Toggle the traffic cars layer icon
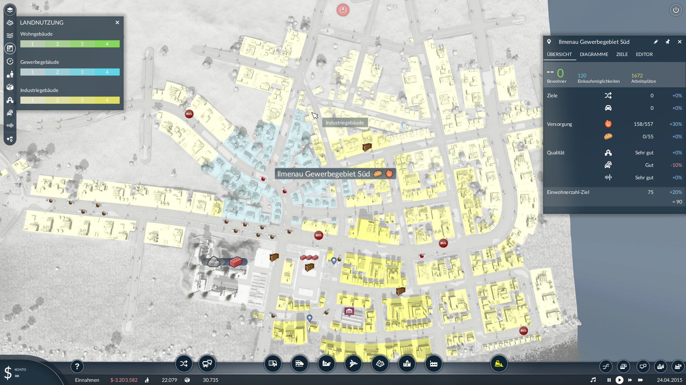The width and height of the screenshot is (686, 385). tap(10, 113)
